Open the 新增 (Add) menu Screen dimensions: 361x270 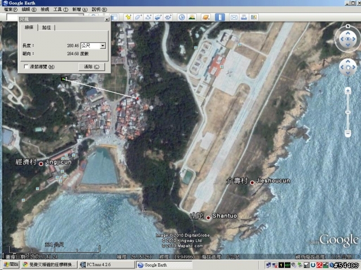(80, 10)
